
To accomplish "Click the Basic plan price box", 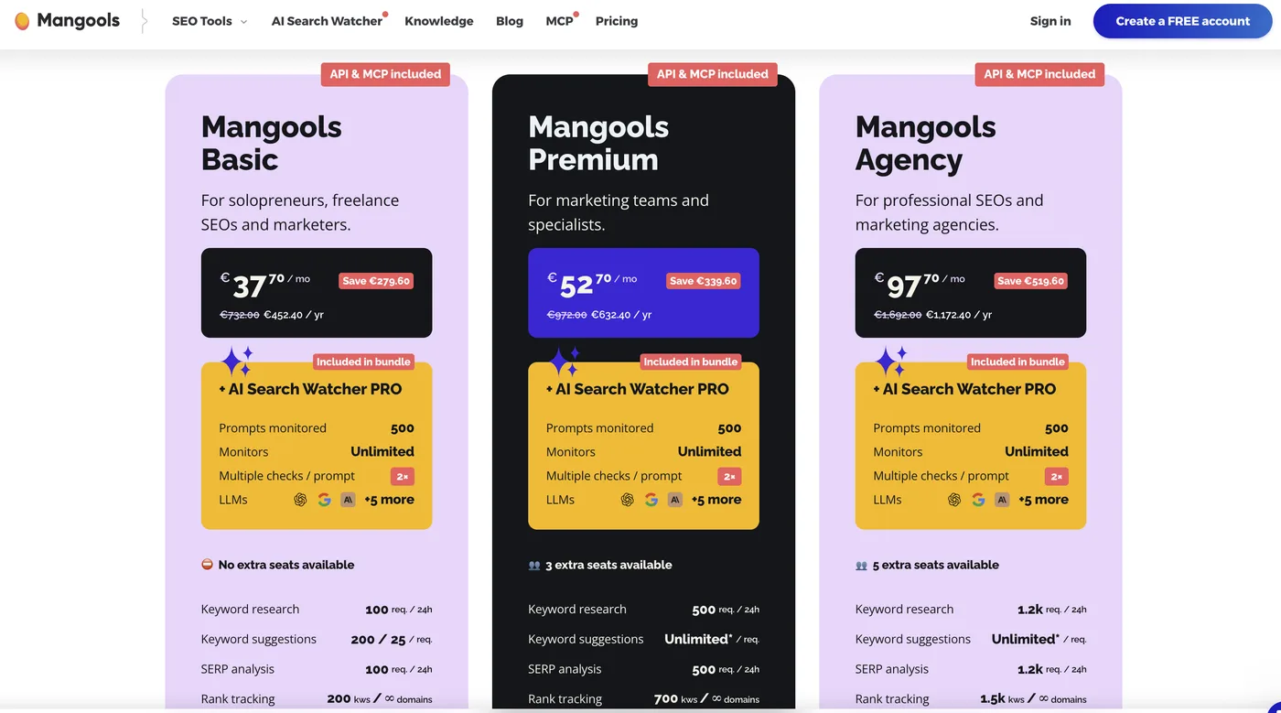I will [317, 293].
